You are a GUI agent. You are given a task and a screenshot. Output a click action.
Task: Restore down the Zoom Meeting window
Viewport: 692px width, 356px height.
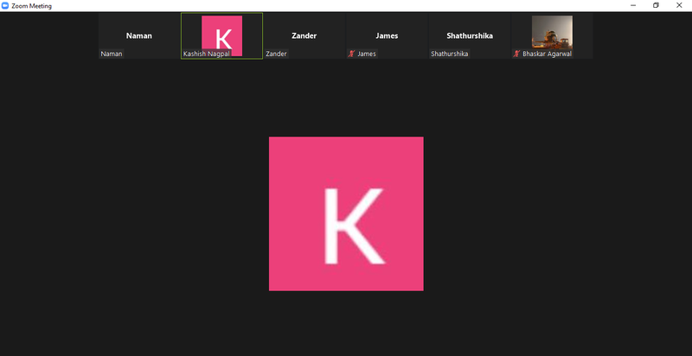pos(656,5)
